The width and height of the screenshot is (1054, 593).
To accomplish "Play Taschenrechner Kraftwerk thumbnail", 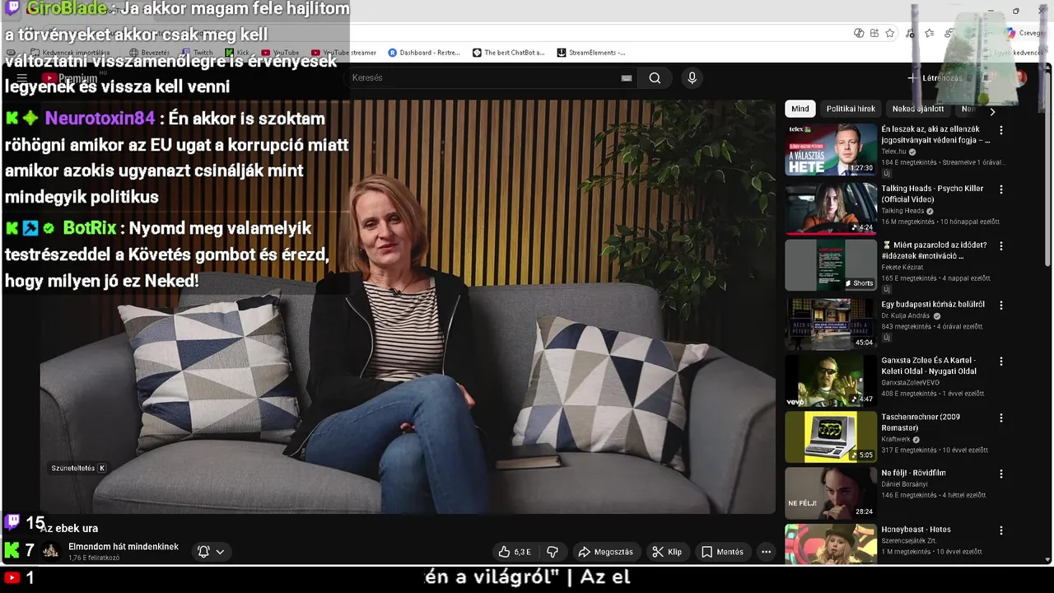I will point(831,437).
